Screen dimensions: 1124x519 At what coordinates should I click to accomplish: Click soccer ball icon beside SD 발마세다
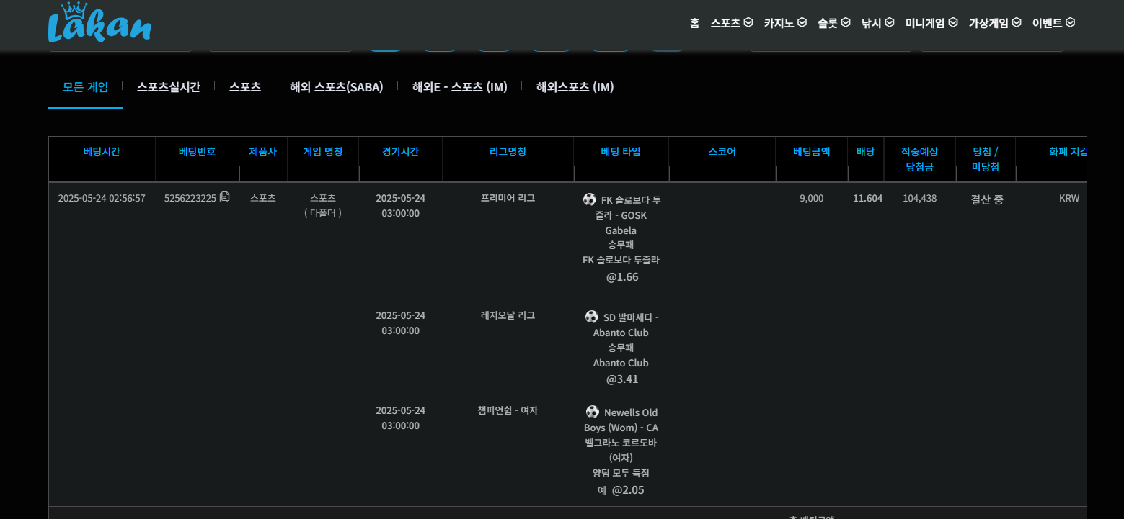(592, 317)
